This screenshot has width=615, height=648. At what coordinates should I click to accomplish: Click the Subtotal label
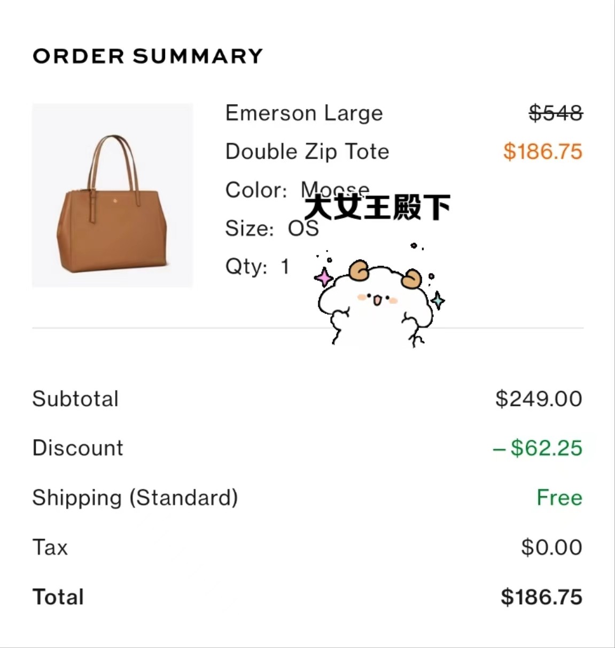75,399
